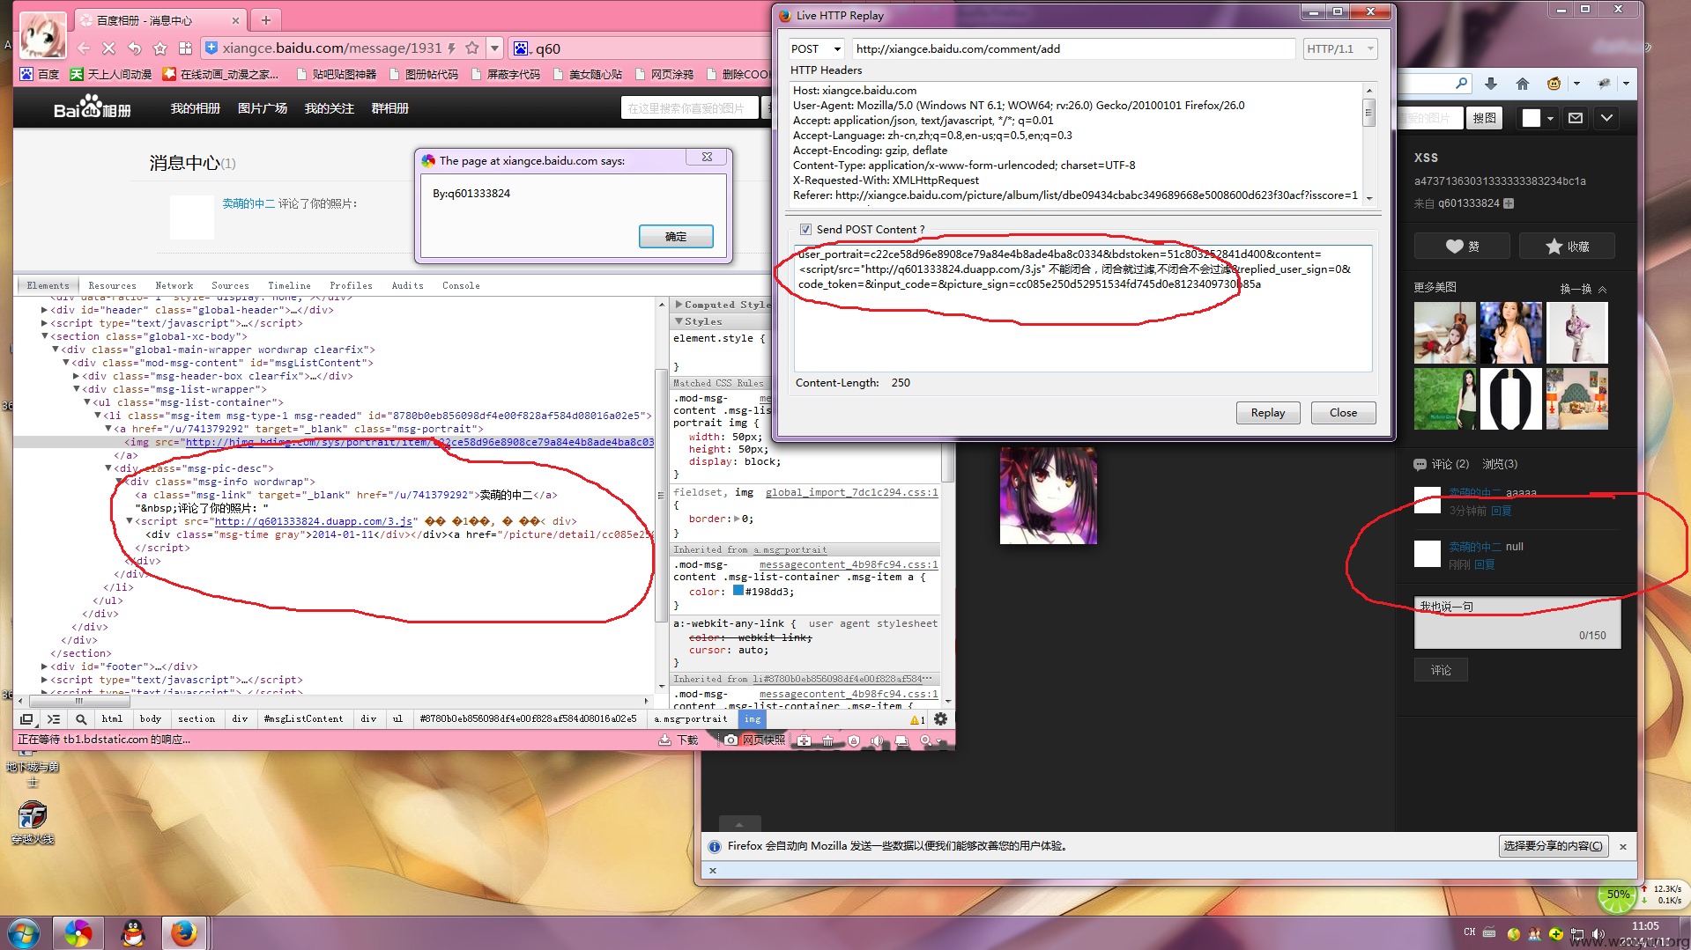Click the browser back arrow button
The width and height of the screenshot is (1691, 950).
(x=84, y=48)
